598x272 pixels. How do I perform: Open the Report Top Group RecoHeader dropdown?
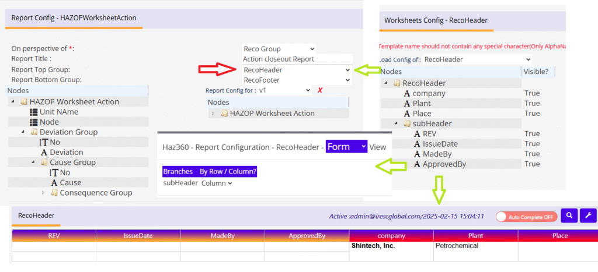[297, 70]
